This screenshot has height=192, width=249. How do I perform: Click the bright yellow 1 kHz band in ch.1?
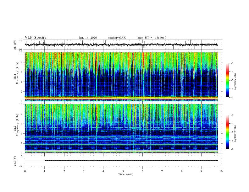tap(121, 97)
